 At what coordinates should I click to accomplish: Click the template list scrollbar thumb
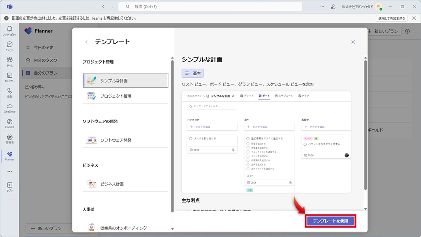[172, 136]
